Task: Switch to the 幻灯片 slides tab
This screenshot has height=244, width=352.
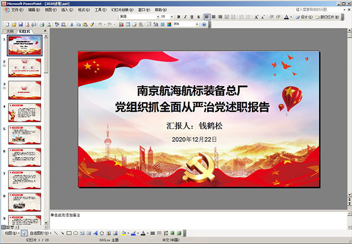Action: (x=25, y=31)
